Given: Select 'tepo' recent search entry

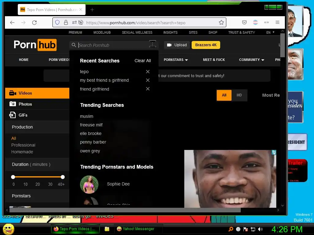Looking at the screenshot, I should (x=84, y=72).
